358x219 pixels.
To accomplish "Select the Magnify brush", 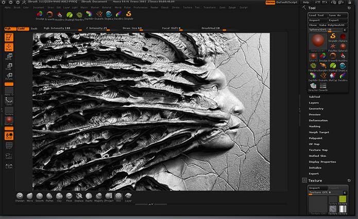I will [x=98, y=196].
